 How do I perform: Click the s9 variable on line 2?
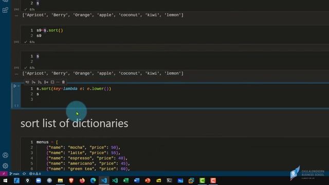click(39, 35)
